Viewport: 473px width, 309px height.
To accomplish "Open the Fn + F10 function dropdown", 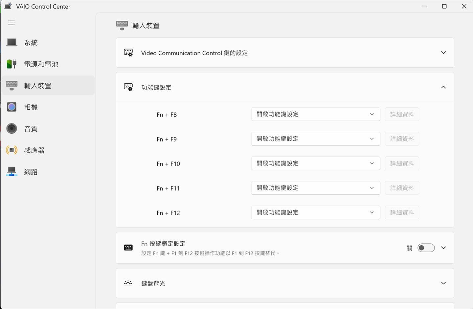I will coord(315,164).
